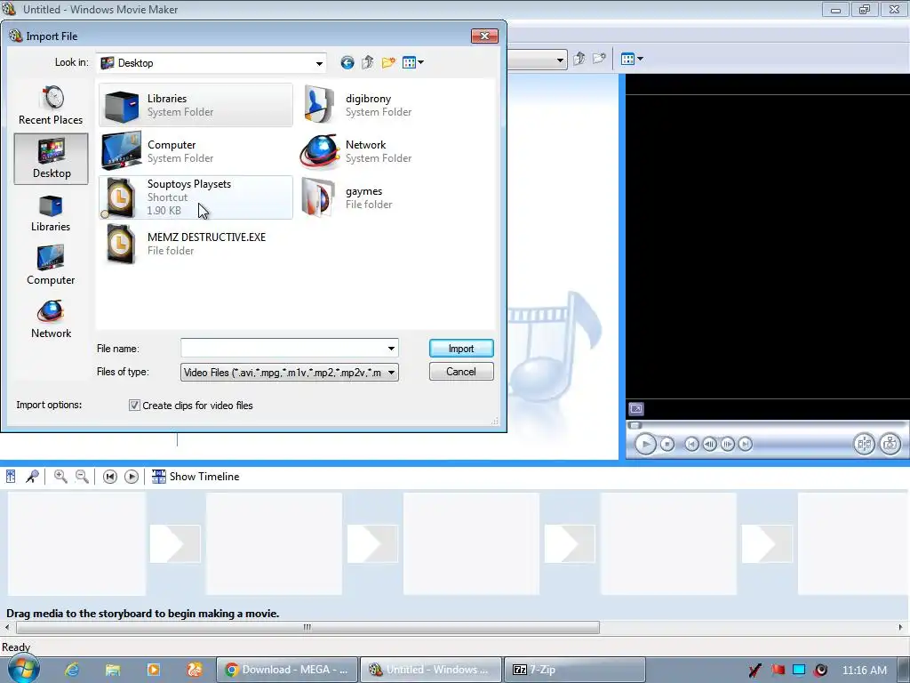Click the first empty storyboard clip slot

coord(76,543)
